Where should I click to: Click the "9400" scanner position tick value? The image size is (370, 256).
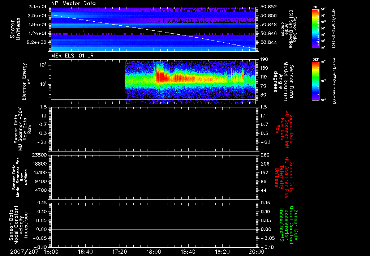[x=41, y=182]
